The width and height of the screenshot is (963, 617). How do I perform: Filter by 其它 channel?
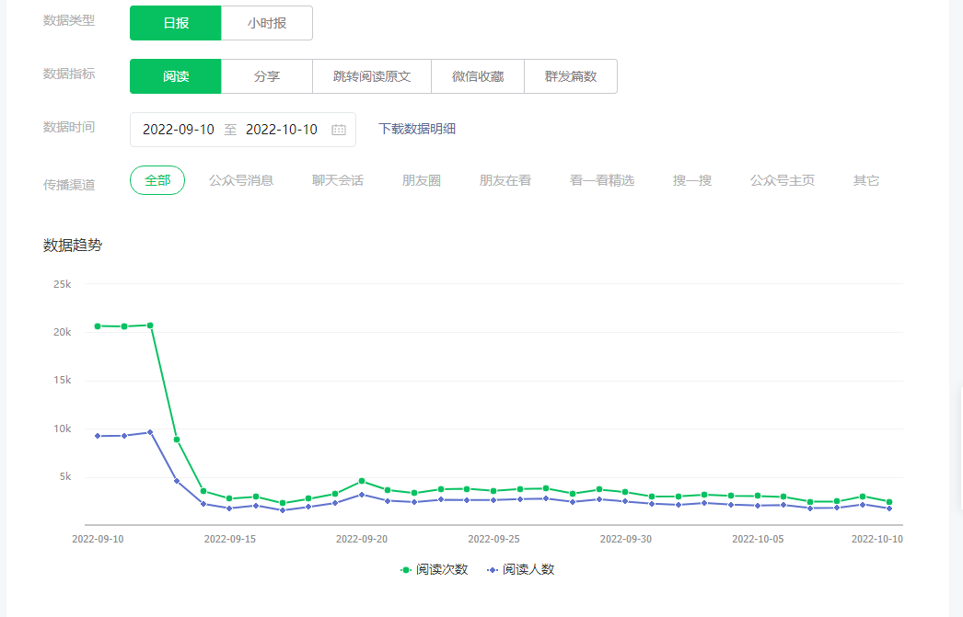click(866, 180)
